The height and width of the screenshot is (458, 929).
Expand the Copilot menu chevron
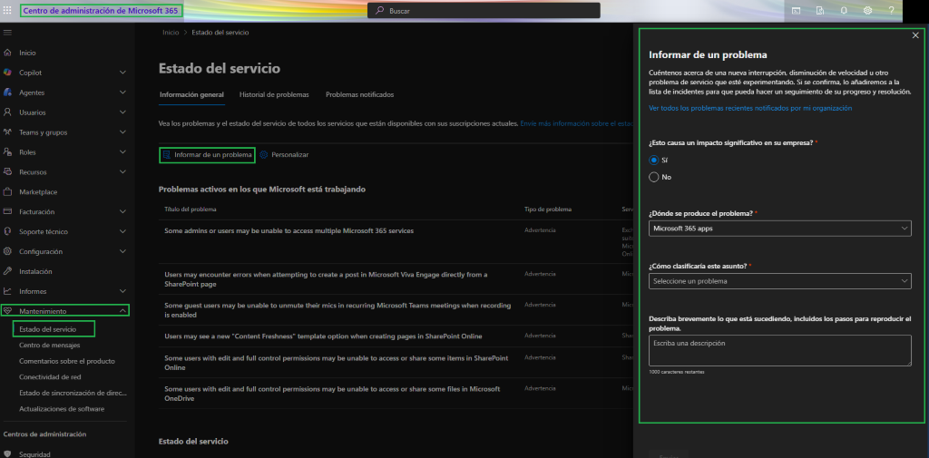122,73
